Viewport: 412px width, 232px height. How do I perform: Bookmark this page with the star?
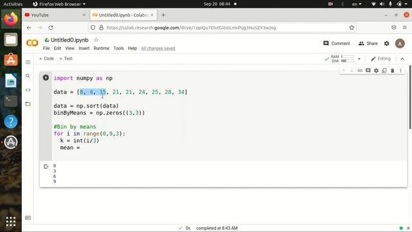click(x=351, y=28)
